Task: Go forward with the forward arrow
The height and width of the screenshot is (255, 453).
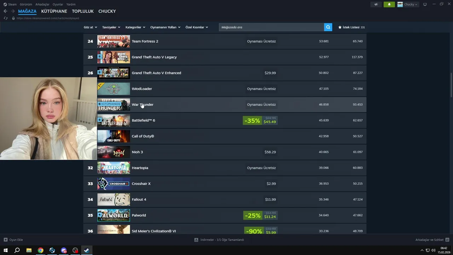Action: (x=13, y=11)
